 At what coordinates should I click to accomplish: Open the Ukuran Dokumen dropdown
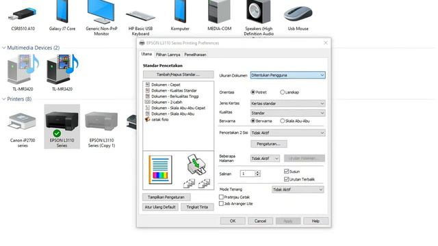tap(287, 75)
